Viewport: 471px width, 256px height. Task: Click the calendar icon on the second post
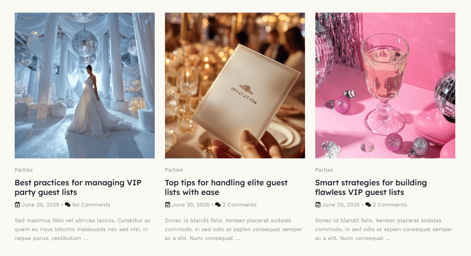168,205
